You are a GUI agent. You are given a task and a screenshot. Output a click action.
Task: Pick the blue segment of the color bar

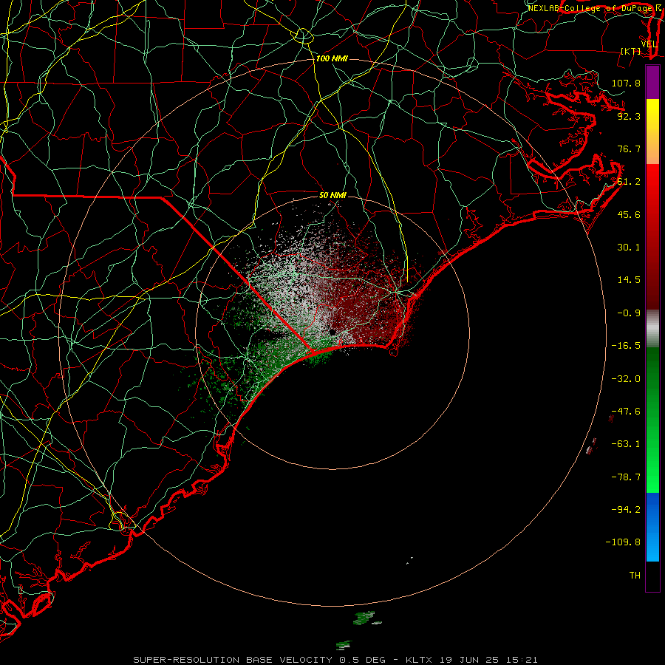point(652,527)
